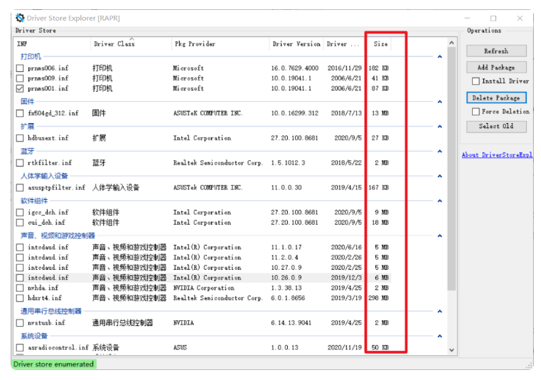Uncheck the prnms001.inf checkbox
Image resolution: width=541 pixels, height=380 pixels.
coord(20,89)
